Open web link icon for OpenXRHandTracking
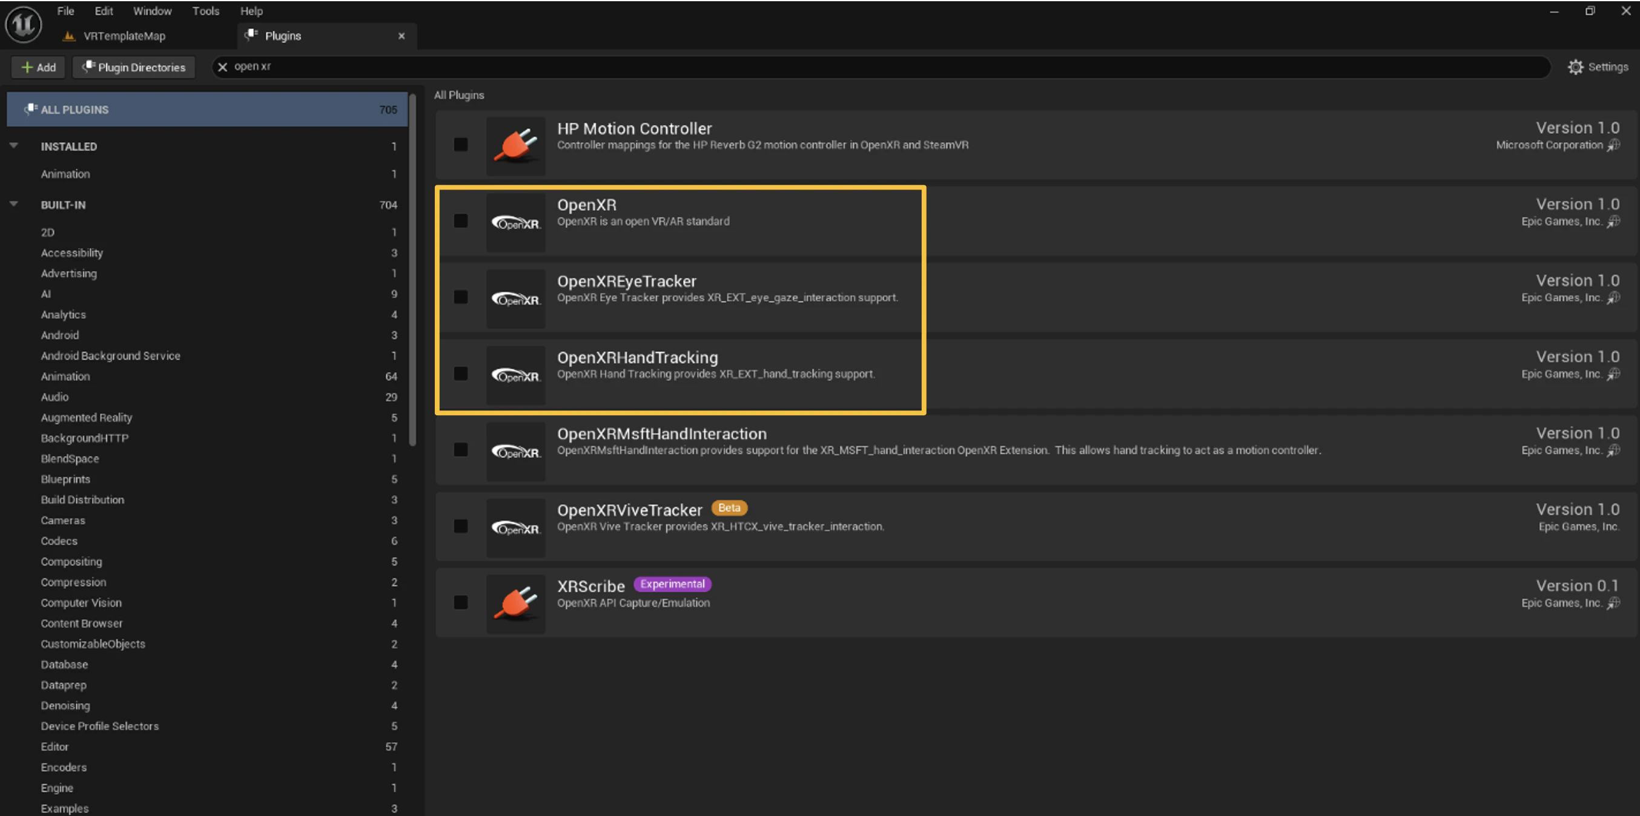This screenshot has height=816, width=1640. pyautogui.click(x=1613, y=374)
